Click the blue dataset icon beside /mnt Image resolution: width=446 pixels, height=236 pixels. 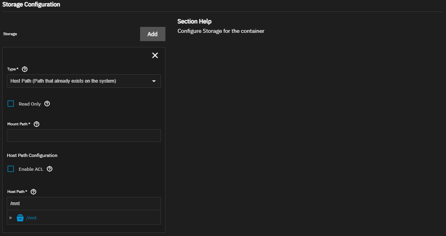20,218
